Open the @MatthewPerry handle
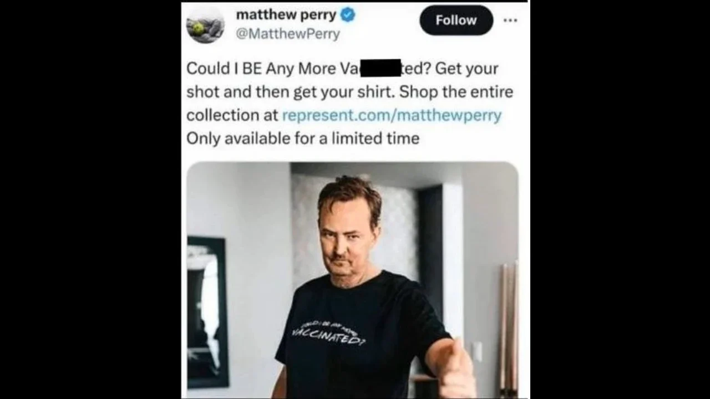 click(x=288, y=34)
